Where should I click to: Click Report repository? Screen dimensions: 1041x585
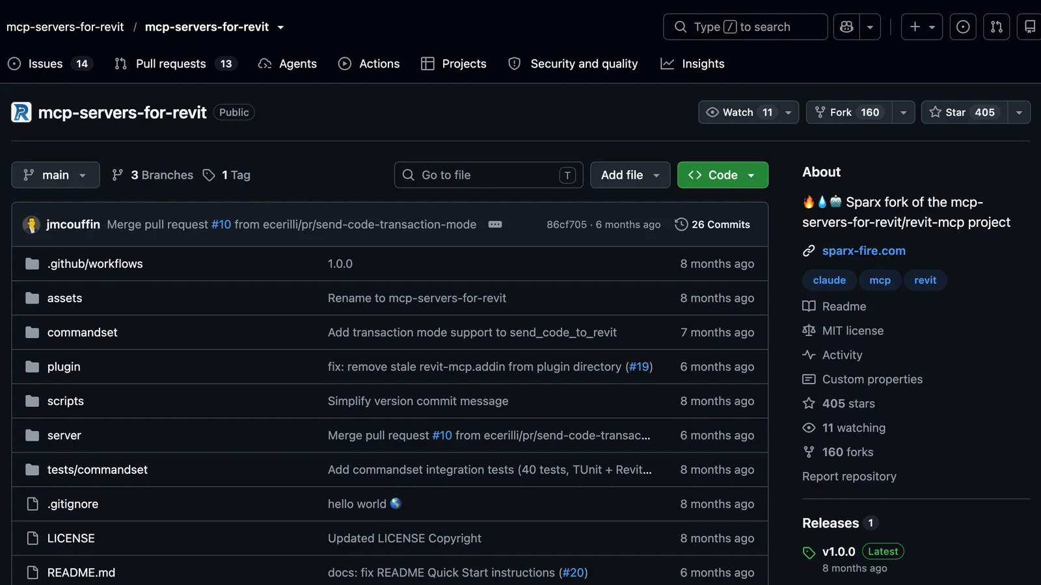coord(849,476)
